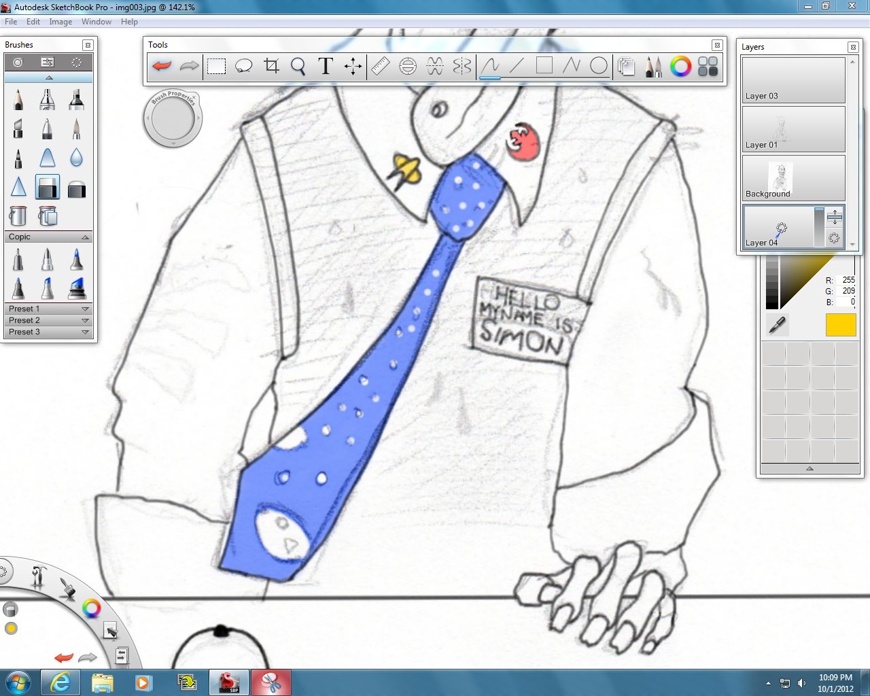Click the Brush Properties puck
Viewport: 870px width, 696px height.
click(173, 119)
